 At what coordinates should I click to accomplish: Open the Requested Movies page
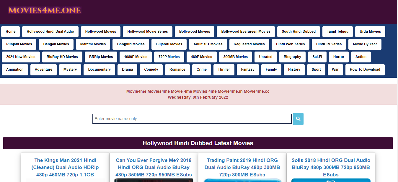[249, 44]
